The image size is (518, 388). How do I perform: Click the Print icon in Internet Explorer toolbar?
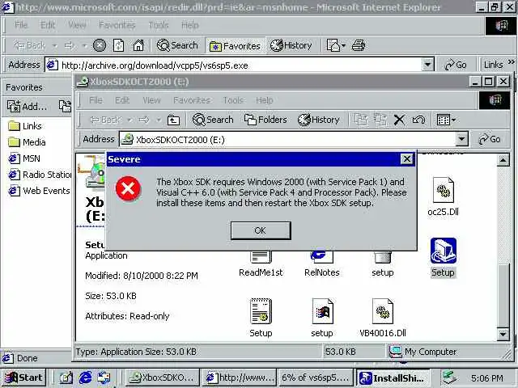click(359, 45)
